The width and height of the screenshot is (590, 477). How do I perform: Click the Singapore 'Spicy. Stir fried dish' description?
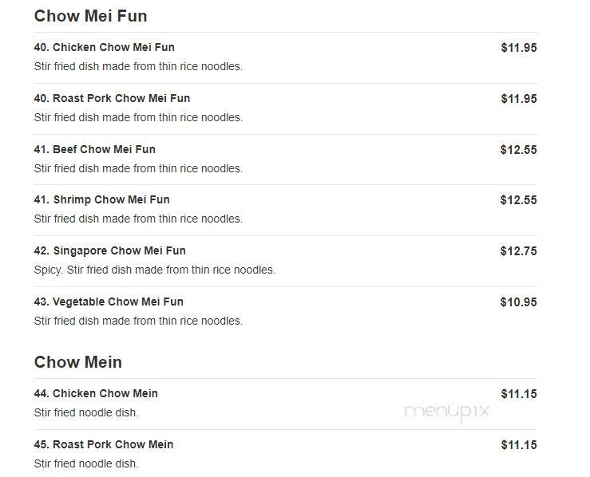point(155,270)
